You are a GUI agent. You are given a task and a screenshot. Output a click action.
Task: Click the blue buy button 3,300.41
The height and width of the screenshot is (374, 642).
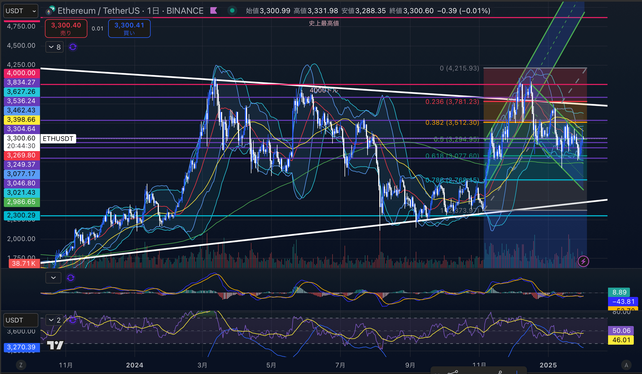pyautogui.click(x=129, y=29)
